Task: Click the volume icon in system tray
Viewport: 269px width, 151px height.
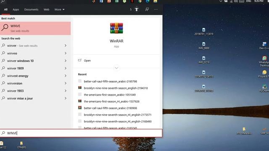Action: coord(236,1)
